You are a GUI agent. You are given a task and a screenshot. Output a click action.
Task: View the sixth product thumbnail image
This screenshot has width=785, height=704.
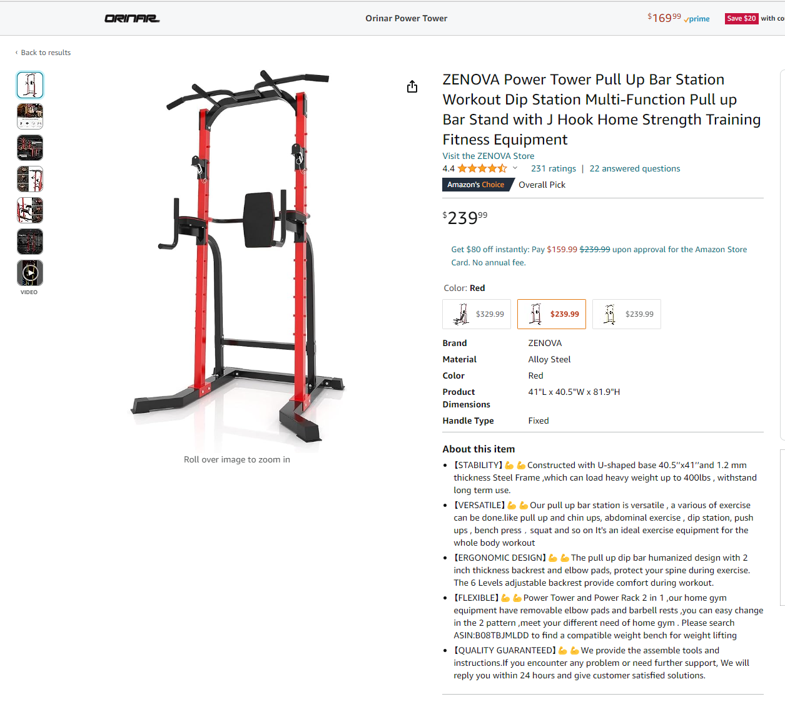[30, 242]
